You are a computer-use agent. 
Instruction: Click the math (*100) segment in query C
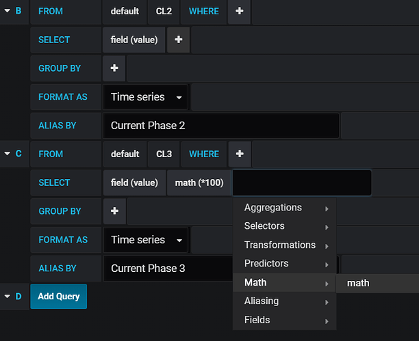(x=199, y=183)
